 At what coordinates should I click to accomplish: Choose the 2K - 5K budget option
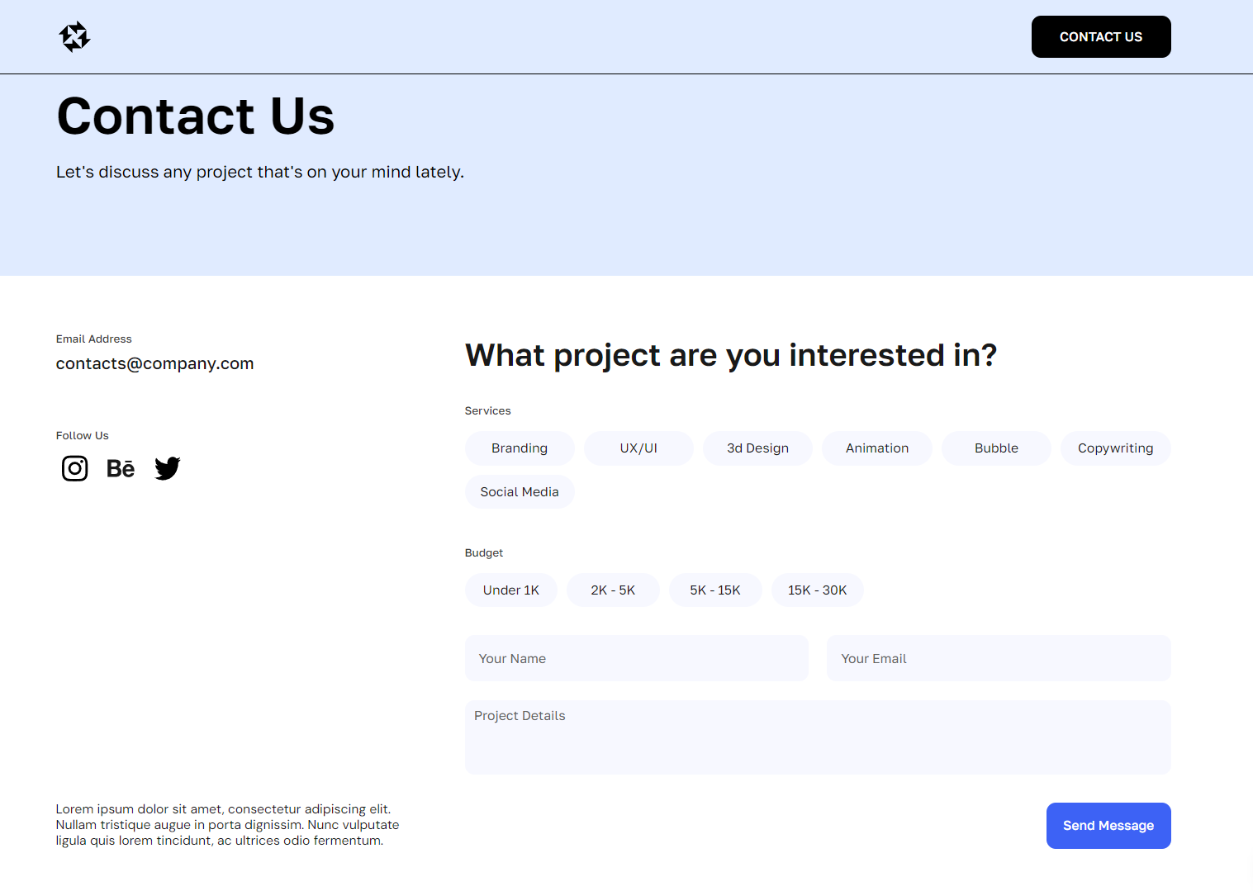tap(613, 590)
